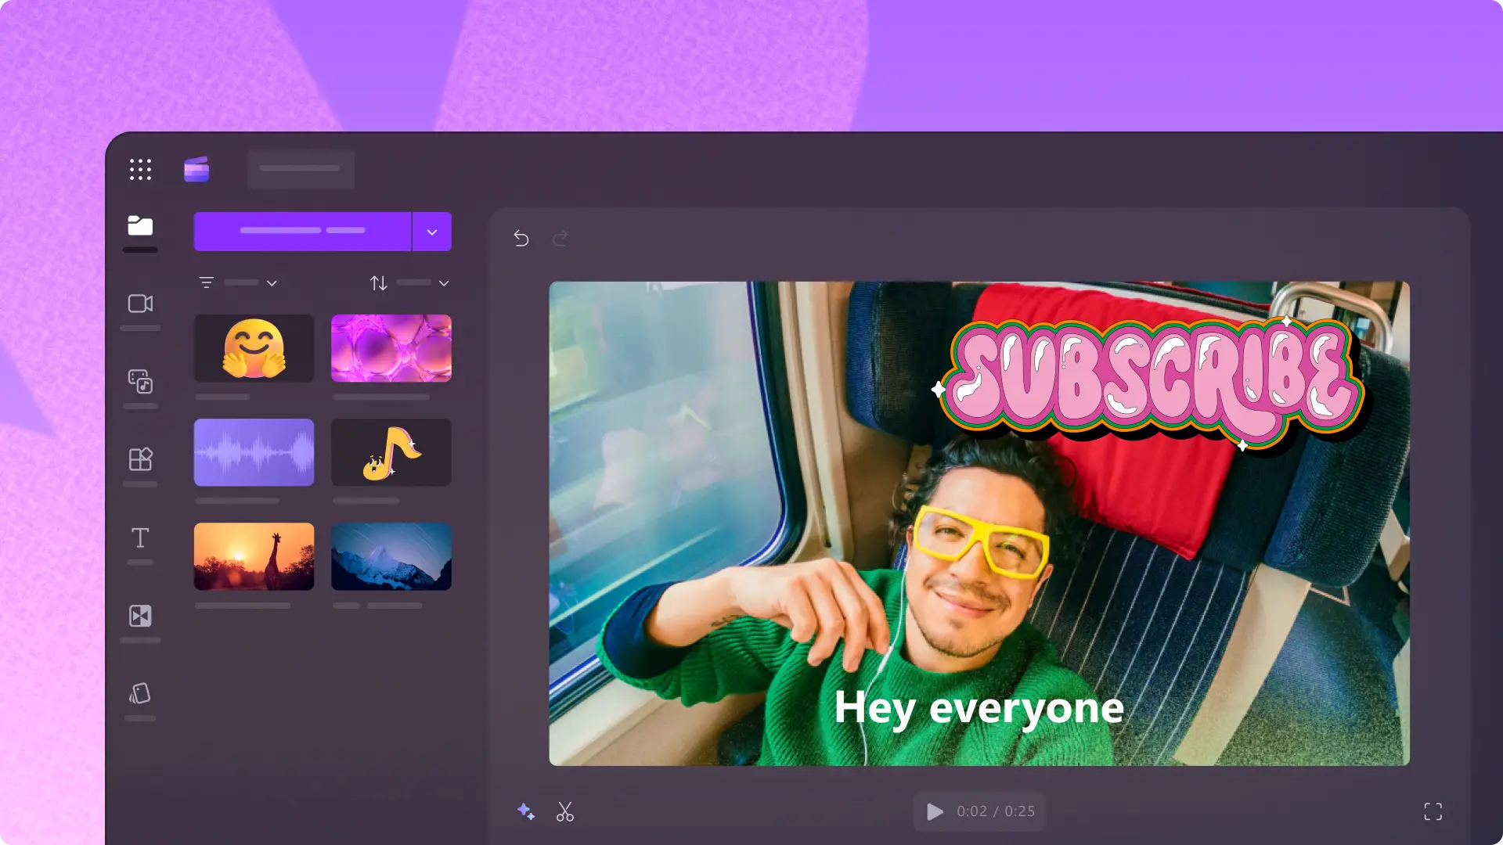This screenshot has width=1503, height=845.
Task: Select the Text tool in the sidebar
Action: pyautogui.click(x=140, y=538)
